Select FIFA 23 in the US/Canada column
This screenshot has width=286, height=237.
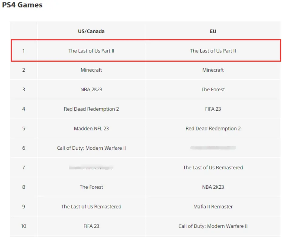coord(91,226)
